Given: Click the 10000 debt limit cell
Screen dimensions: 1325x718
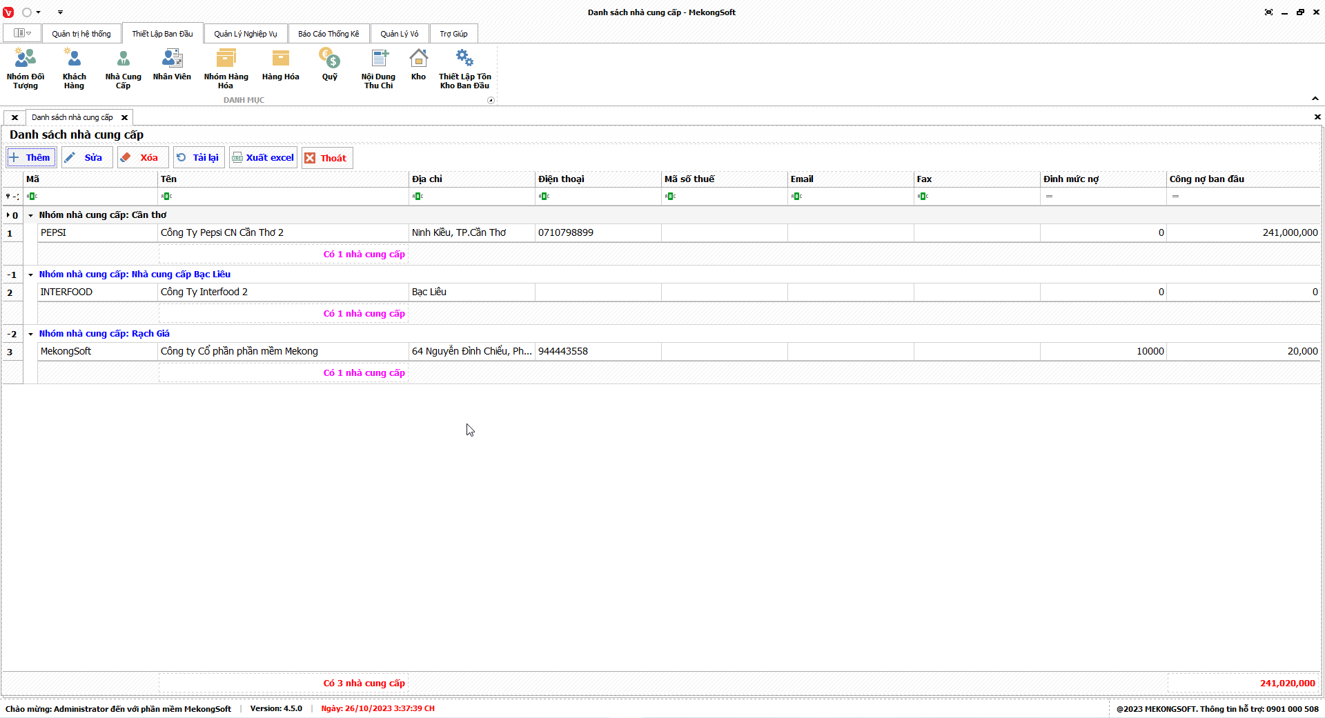Looking at the screenshot, I should [x=1103, y=352].
